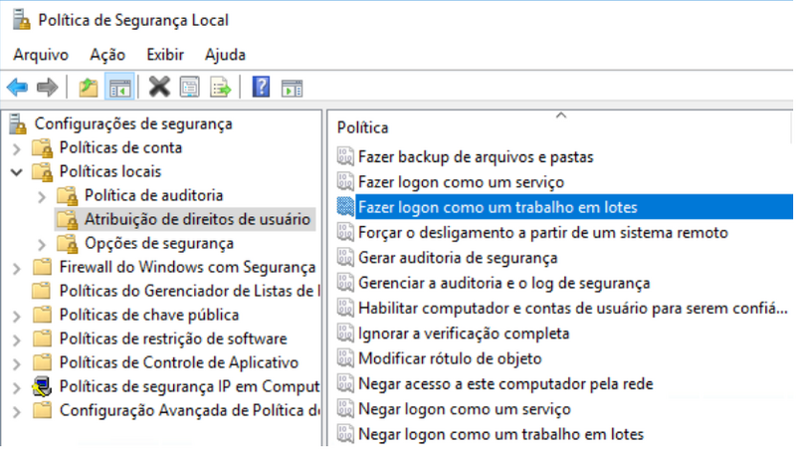Screen dimensions: 796x451
Task: Click icon beside Ignorar a verificação completa
Action: point(345,334)
